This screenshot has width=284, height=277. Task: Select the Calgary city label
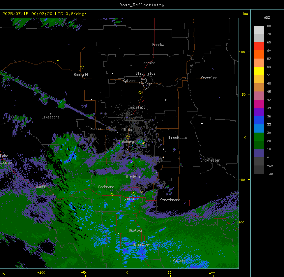pos(132,198)
